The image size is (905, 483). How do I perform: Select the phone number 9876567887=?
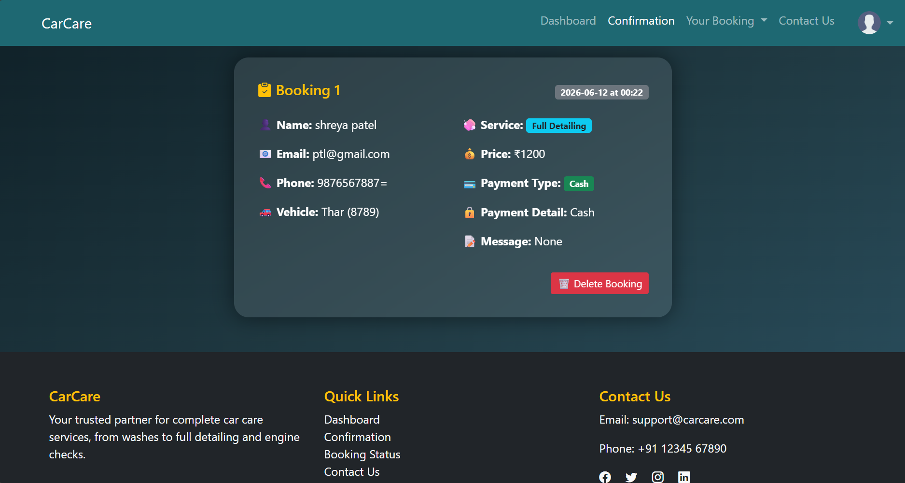(x=352, y=183)
